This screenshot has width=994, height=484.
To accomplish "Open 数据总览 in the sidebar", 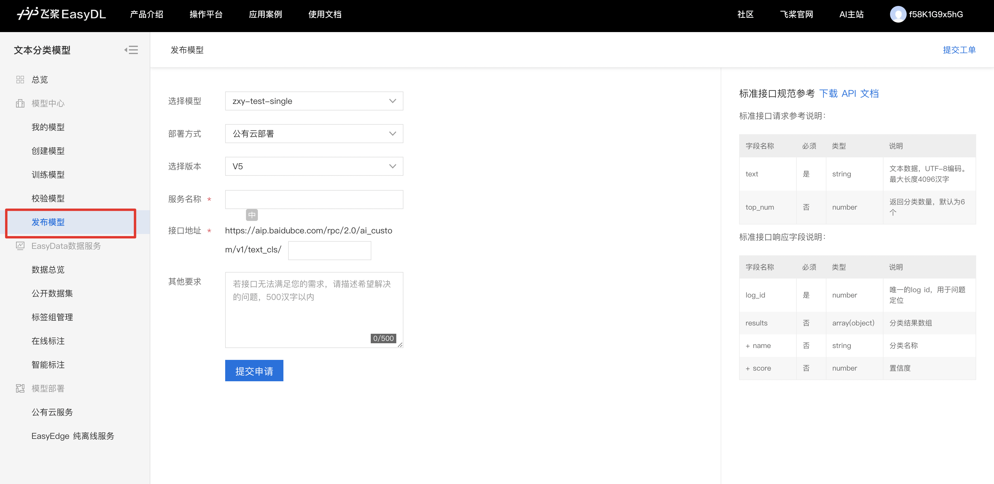I will (x=48, y=270).
